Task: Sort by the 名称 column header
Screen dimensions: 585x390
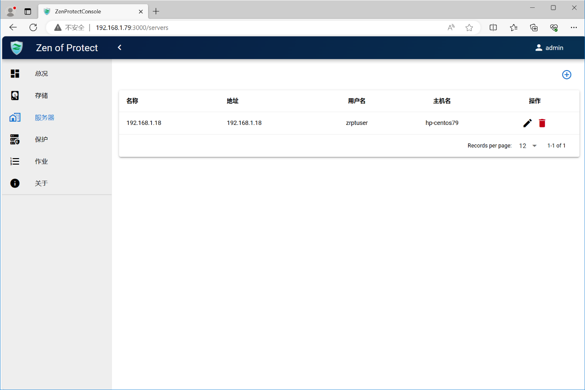Action: click(x=132, y=101)
